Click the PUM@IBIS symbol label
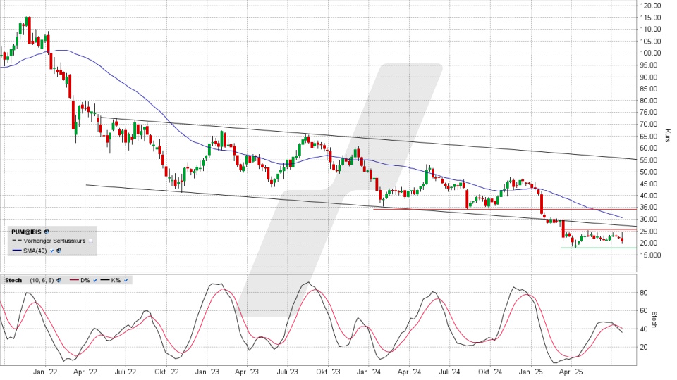The image size is (677, 380). tap(26, 232)
